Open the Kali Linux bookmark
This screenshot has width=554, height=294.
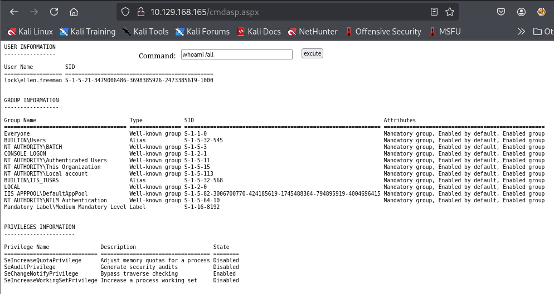click(30, 32)
